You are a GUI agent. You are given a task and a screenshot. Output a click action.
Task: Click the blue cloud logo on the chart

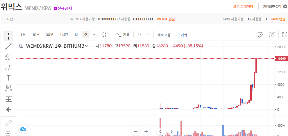[23, 129]
